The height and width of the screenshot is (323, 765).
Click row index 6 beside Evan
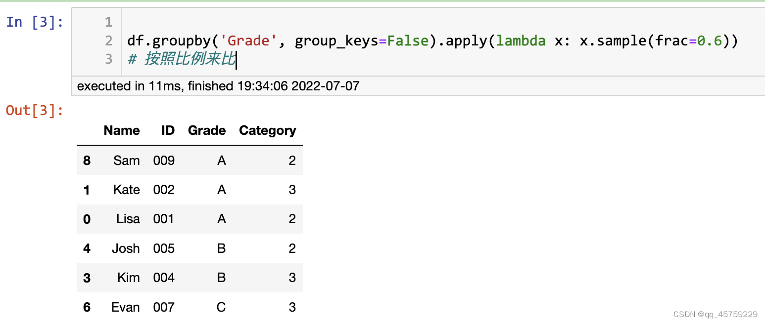87,307
